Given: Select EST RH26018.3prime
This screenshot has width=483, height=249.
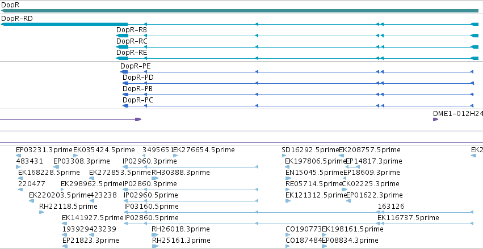Looking at the screenshot, I should pyautogui.click(x=180, y=229).
